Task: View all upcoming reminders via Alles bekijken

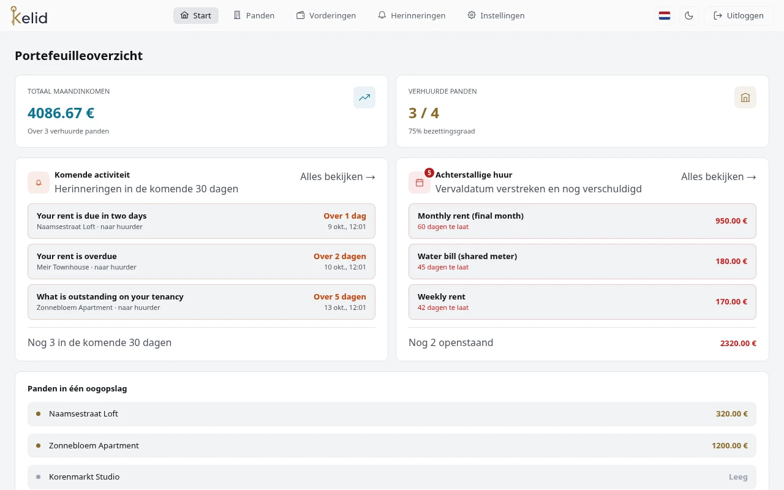Action: (337, 176)
